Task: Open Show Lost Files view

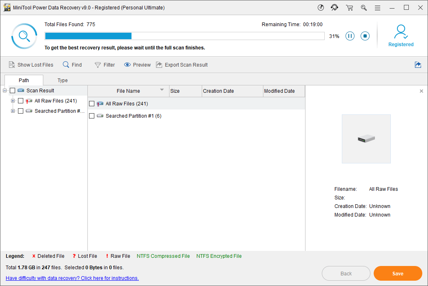Action: coord(31,65)
